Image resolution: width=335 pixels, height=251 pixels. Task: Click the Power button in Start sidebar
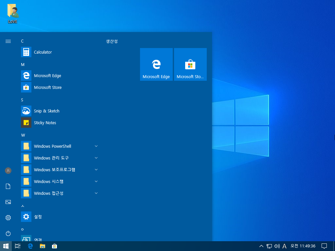(x=8, y=233)
